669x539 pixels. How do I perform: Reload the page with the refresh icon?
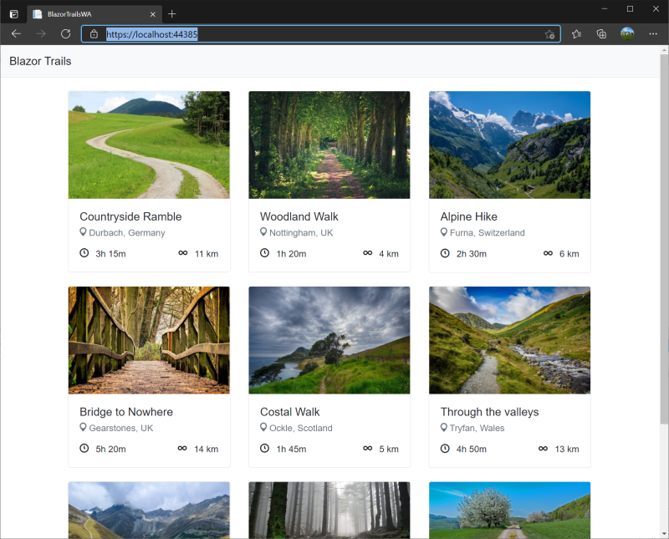(66, 33)
